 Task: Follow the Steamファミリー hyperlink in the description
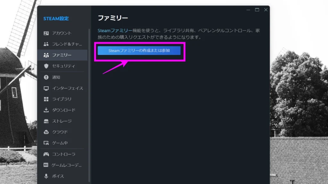coord(115,30)
